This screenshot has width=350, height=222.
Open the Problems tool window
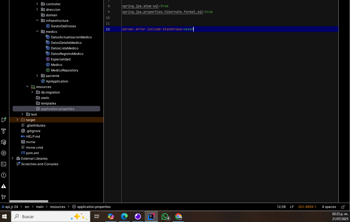click(4, 175)
